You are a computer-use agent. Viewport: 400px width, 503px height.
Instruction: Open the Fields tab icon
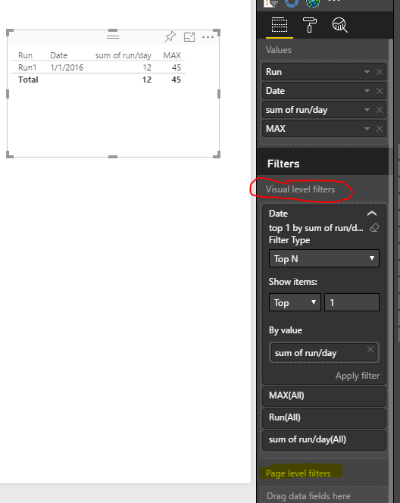tap(280, 25)
